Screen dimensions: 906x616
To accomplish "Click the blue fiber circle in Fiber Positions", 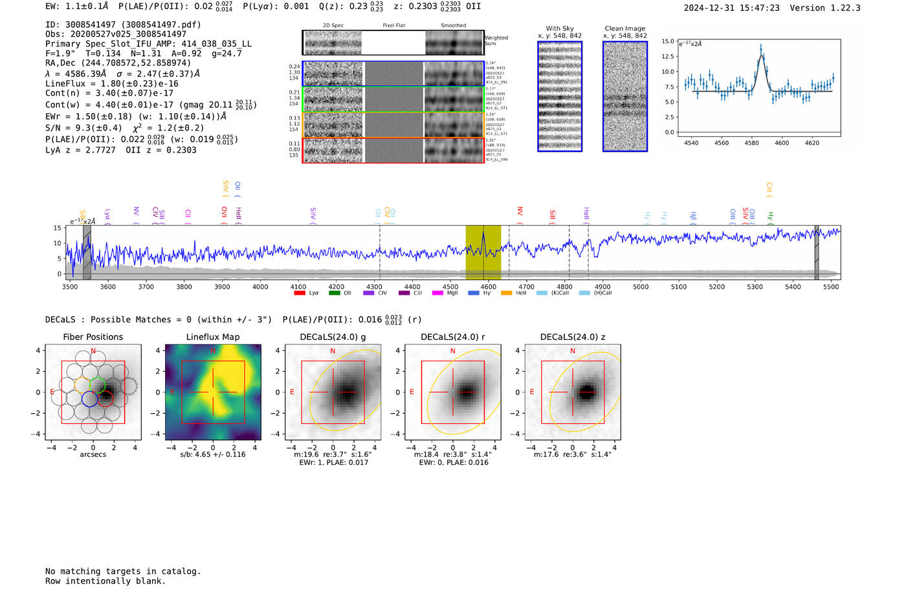I will [x=90, y=399].
